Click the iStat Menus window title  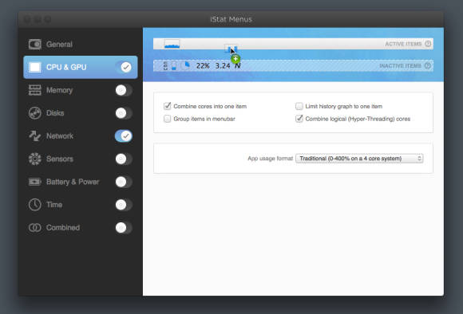pos(231,19)
